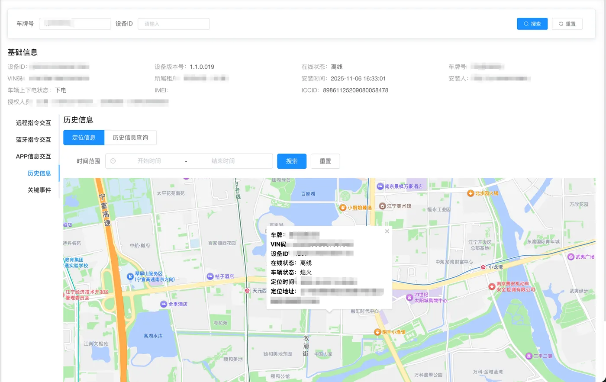The width and height of the screenshot is (606, 382).
Task: Open APP信息交互 in the side menu
Action: coord(33,156)
